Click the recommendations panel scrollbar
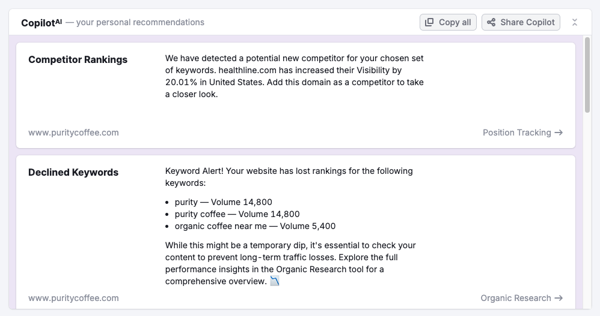Viewport: 600px width, 316px height. (x=587, y=75)
